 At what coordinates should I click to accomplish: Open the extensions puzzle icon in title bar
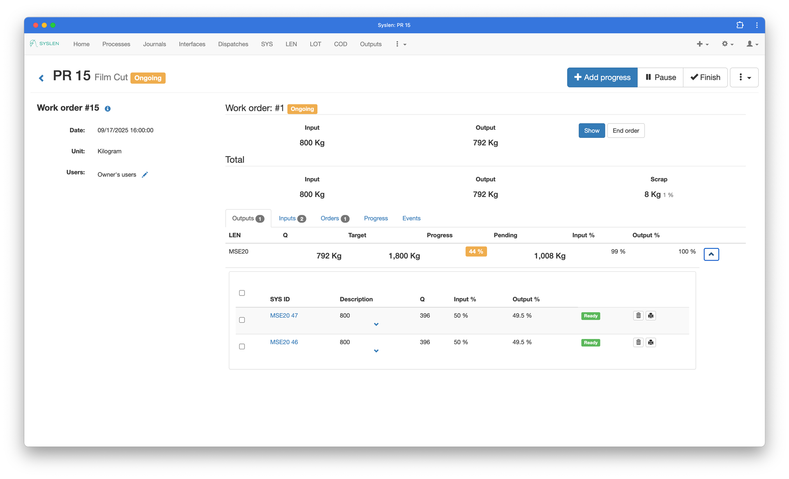(740, 25)
